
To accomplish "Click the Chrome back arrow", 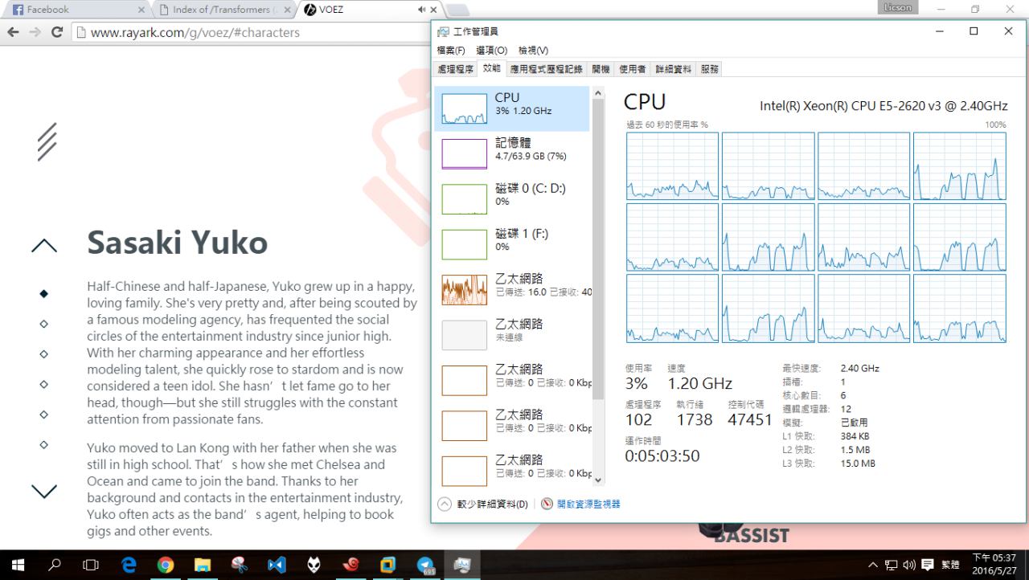I will pyautogui.click(x=13, y=33).
